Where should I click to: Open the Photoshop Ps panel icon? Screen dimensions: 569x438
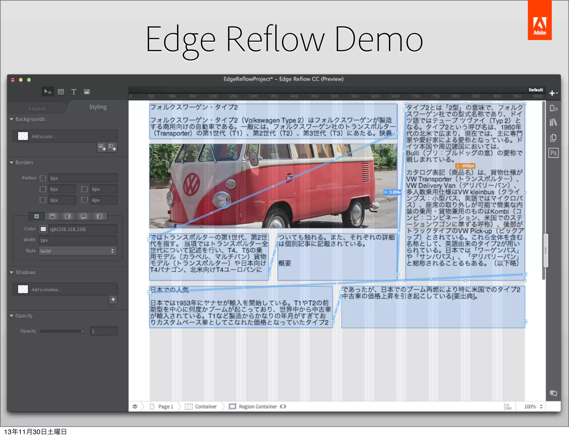coord(553,153)
